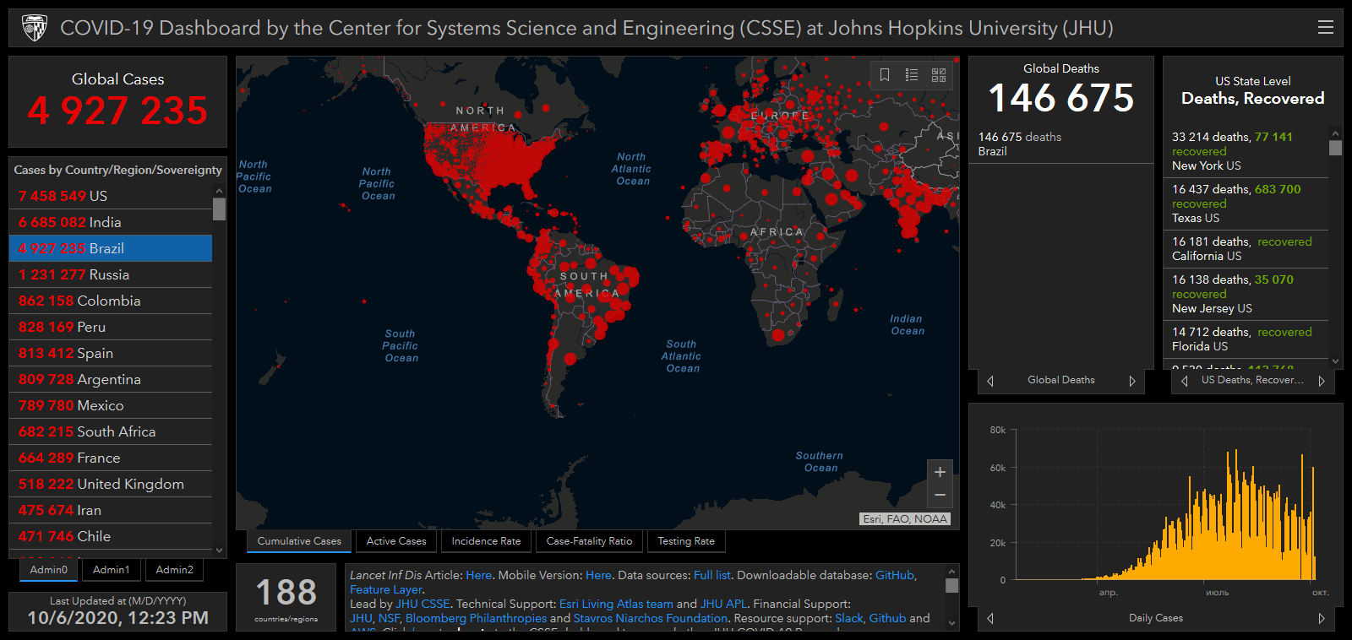
Task: Select the Incidence Rate map tab
Action: click(x=486, y=541)
